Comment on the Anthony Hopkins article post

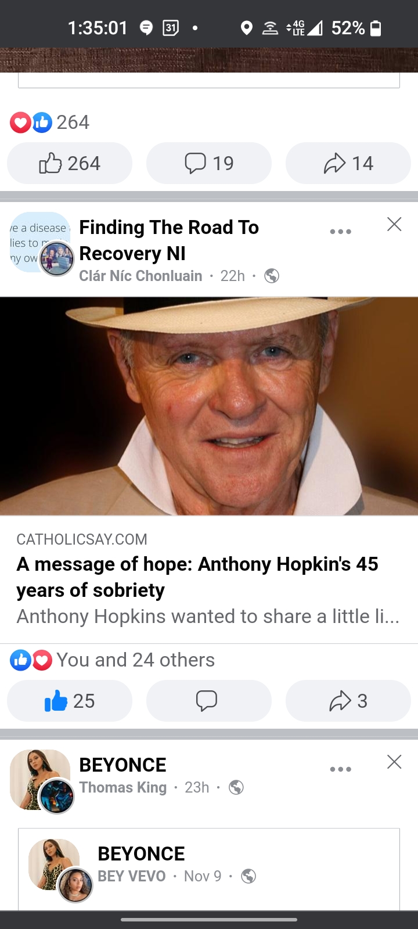coord(209,701)
